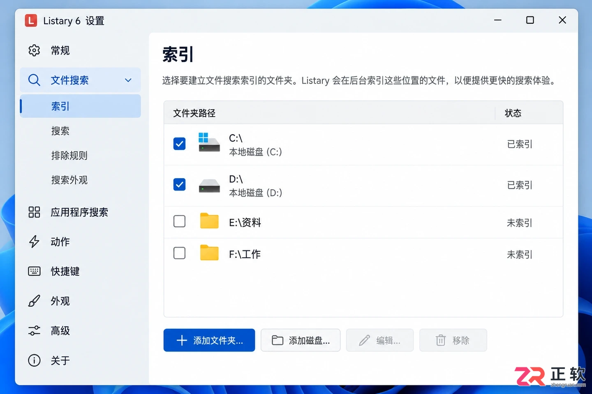Click the paintbrush icon for 外观
Viewport: 592px width, 394px height.
tap(34, 301)
